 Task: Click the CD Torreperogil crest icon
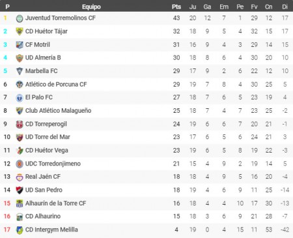[20, 125]
